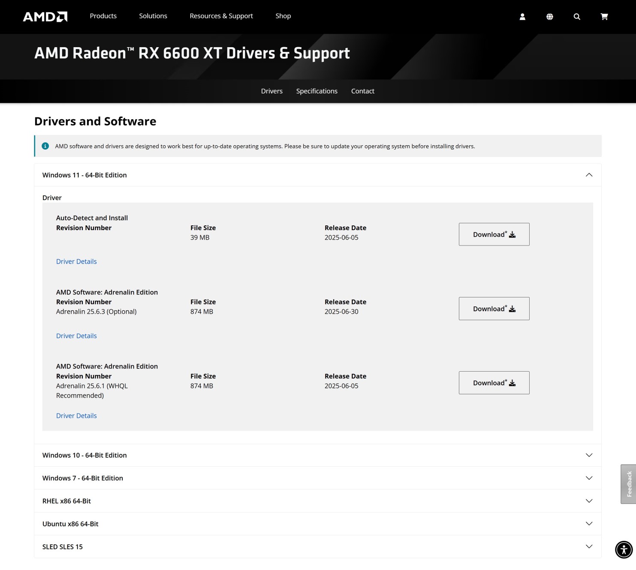Screen dimensions: 636x570
Task: Click the AMD logo in header
Action: pos(45,16)
